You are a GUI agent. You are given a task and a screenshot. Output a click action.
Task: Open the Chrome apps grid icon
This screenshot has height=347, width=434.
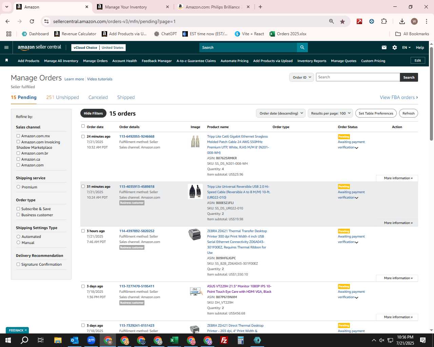pyautogui.click(x=9, y=34)
